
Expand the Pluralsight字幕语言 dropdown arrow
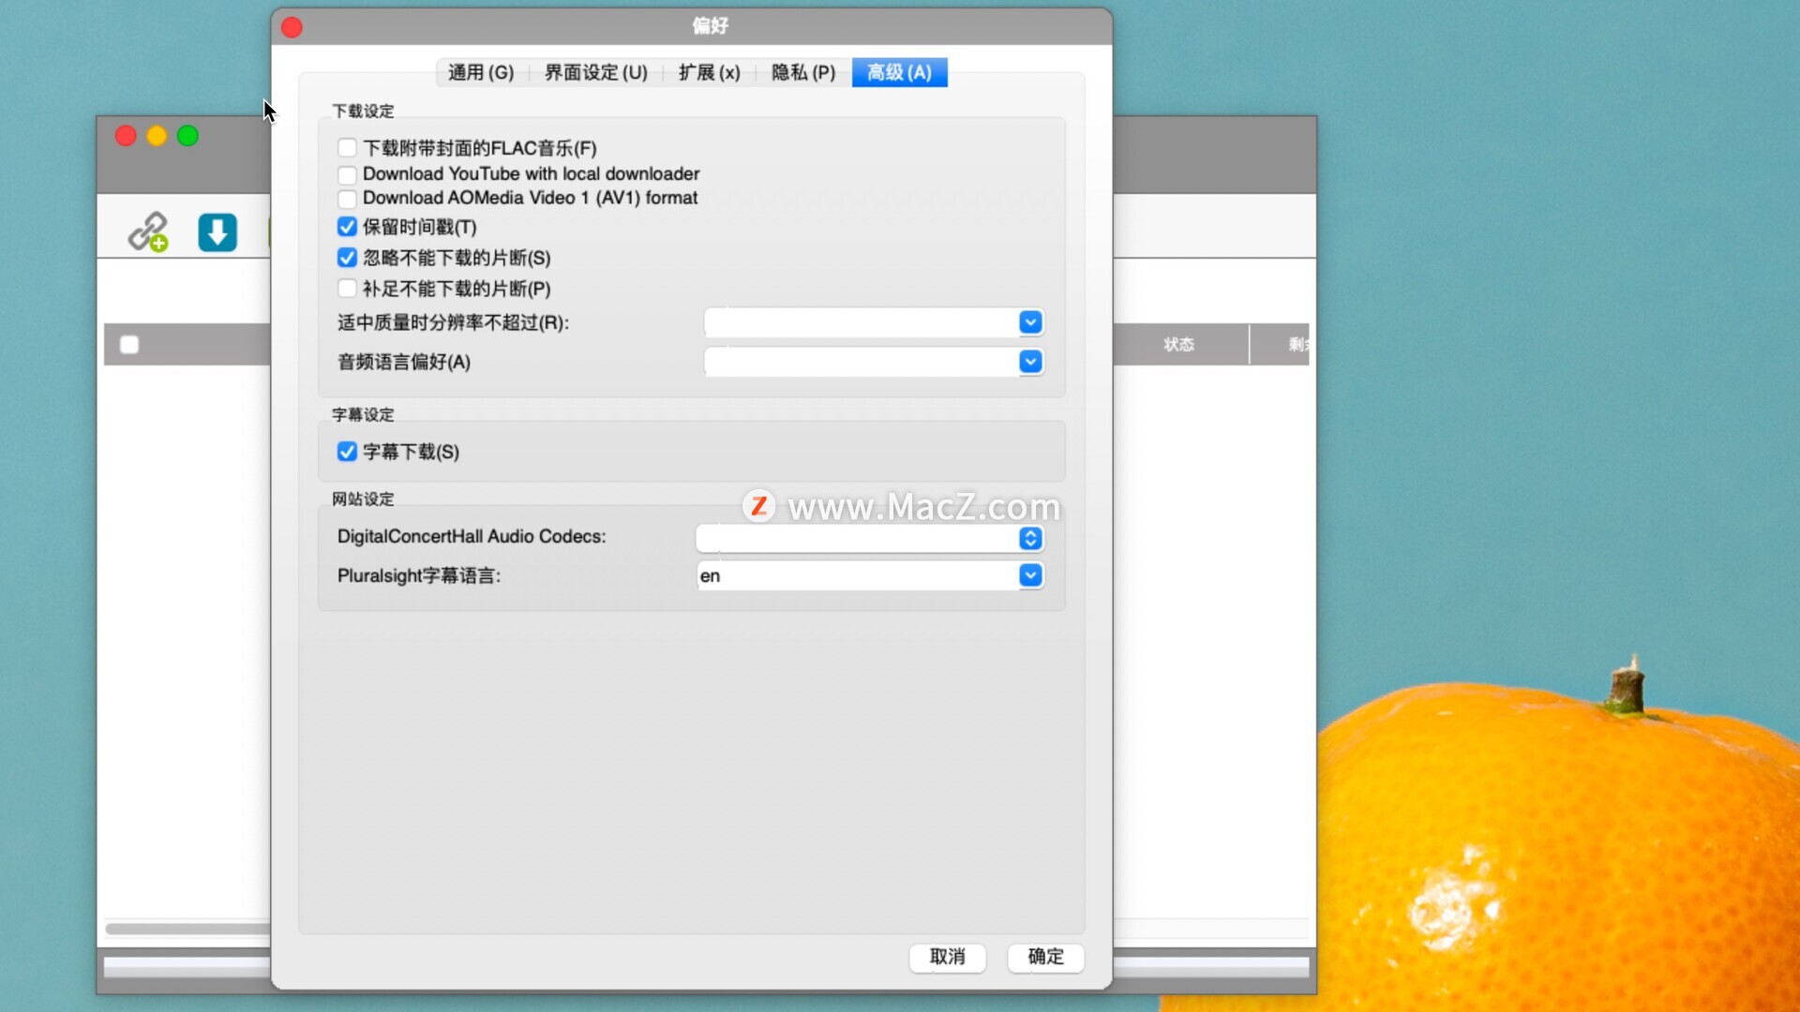[1030, 575]
